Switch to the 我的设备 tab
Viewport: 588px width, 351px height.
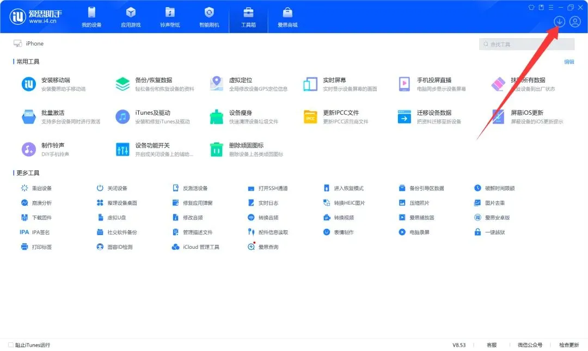click(91, 17)
